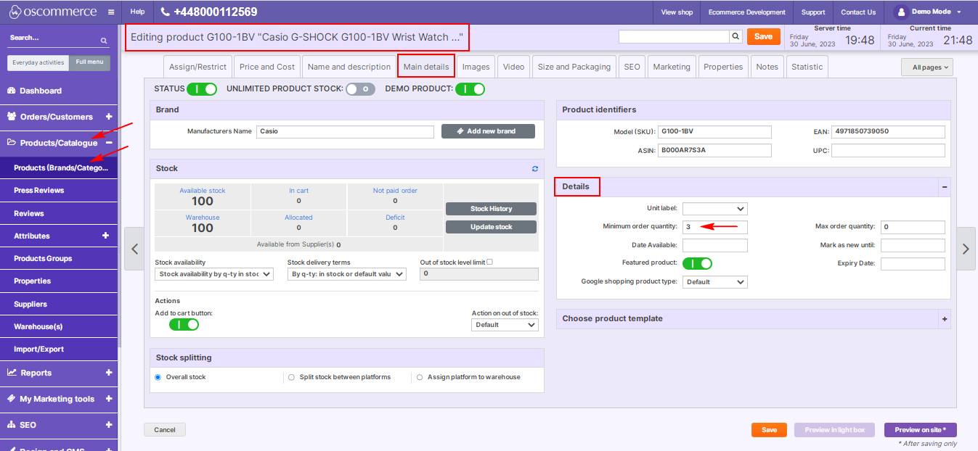The width and height of the screenshot is (978, 451).
Task: Open Reports section icon
Action: pos(12,373)
